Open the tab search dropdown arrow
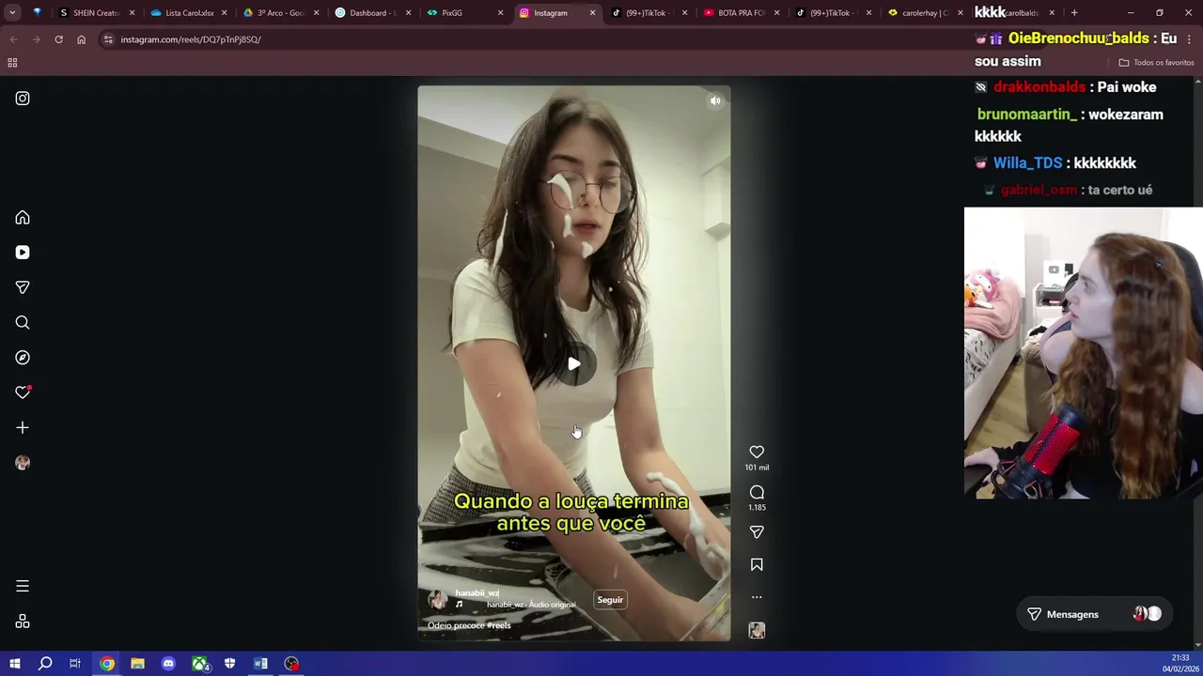Screen dimensions: 1203x676 (12, 13)
